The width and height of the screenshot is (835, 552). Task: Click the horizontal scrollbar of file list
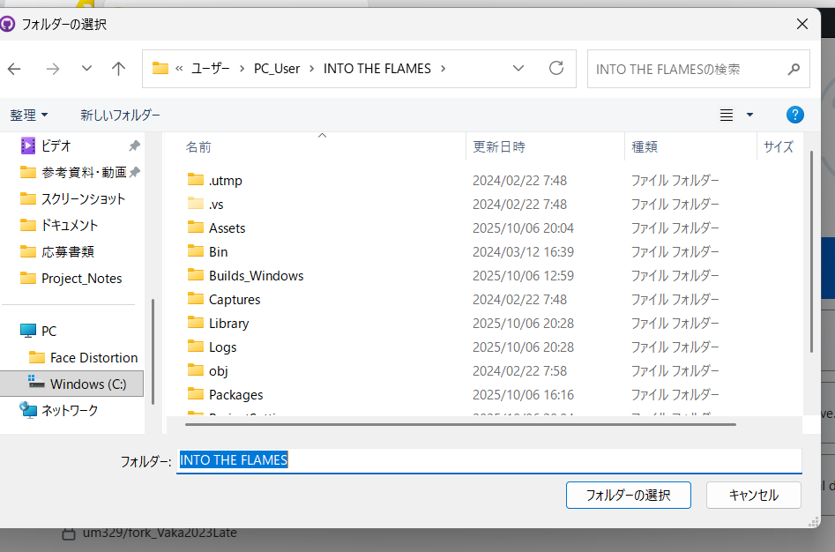pos(460,425)
